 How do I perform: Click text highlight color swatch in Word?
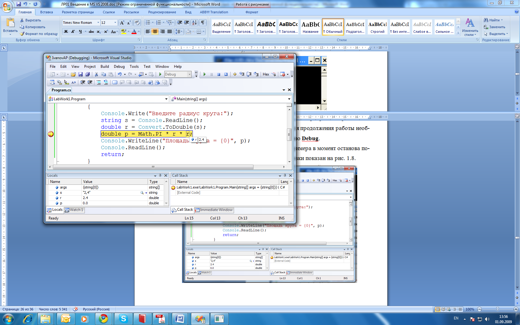pyautogui.click(x=123, y=32)
